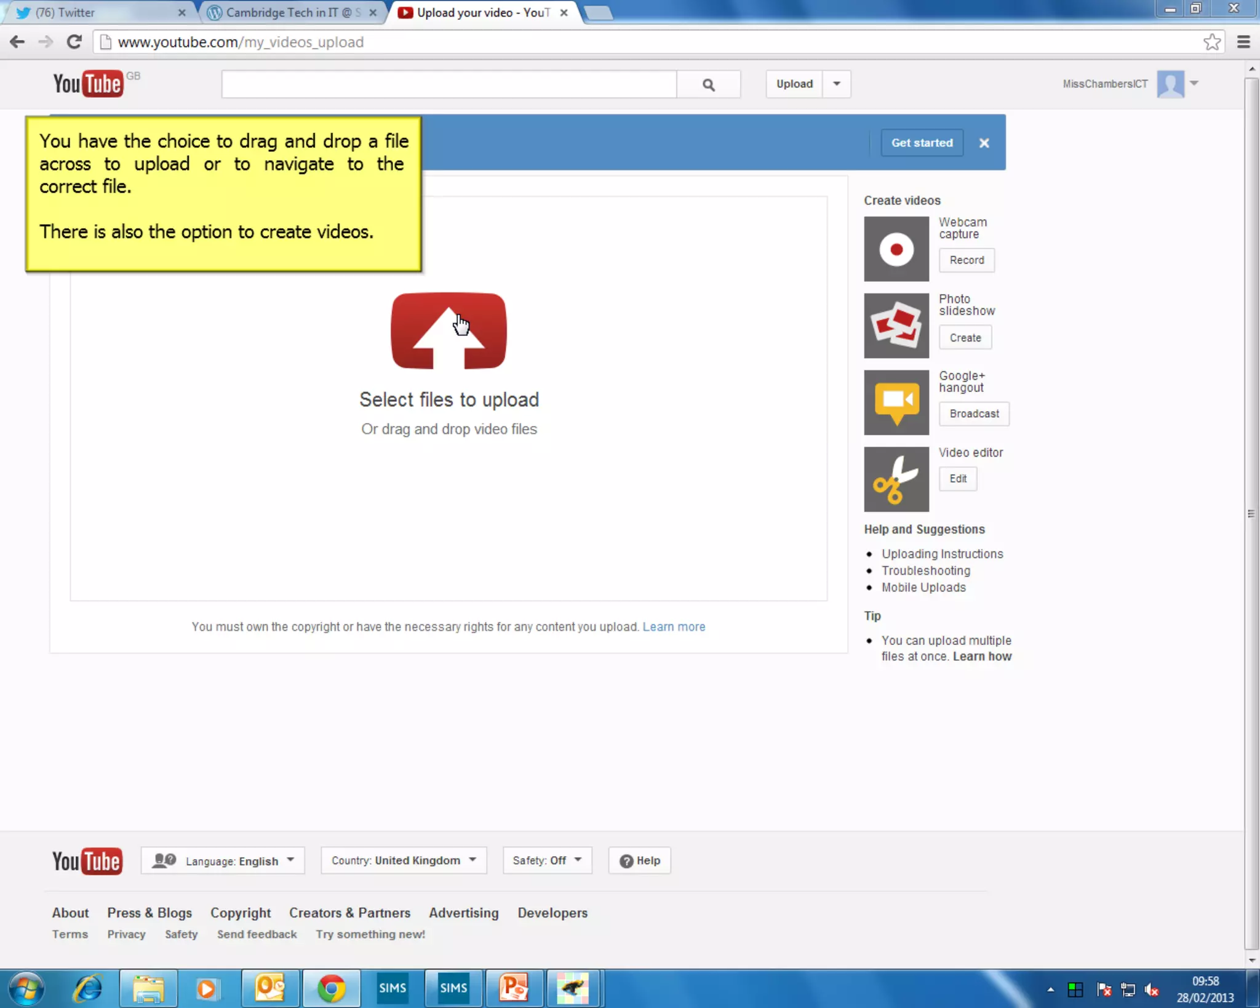Open Internet Explorer from the taskbar
The height and width of the screenshot is (1008, 1260).
coord(88,988)
